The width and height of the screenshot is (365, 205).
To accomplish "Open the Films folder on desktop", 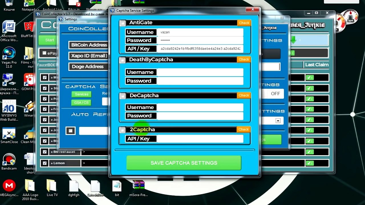I will click(29, 56).
